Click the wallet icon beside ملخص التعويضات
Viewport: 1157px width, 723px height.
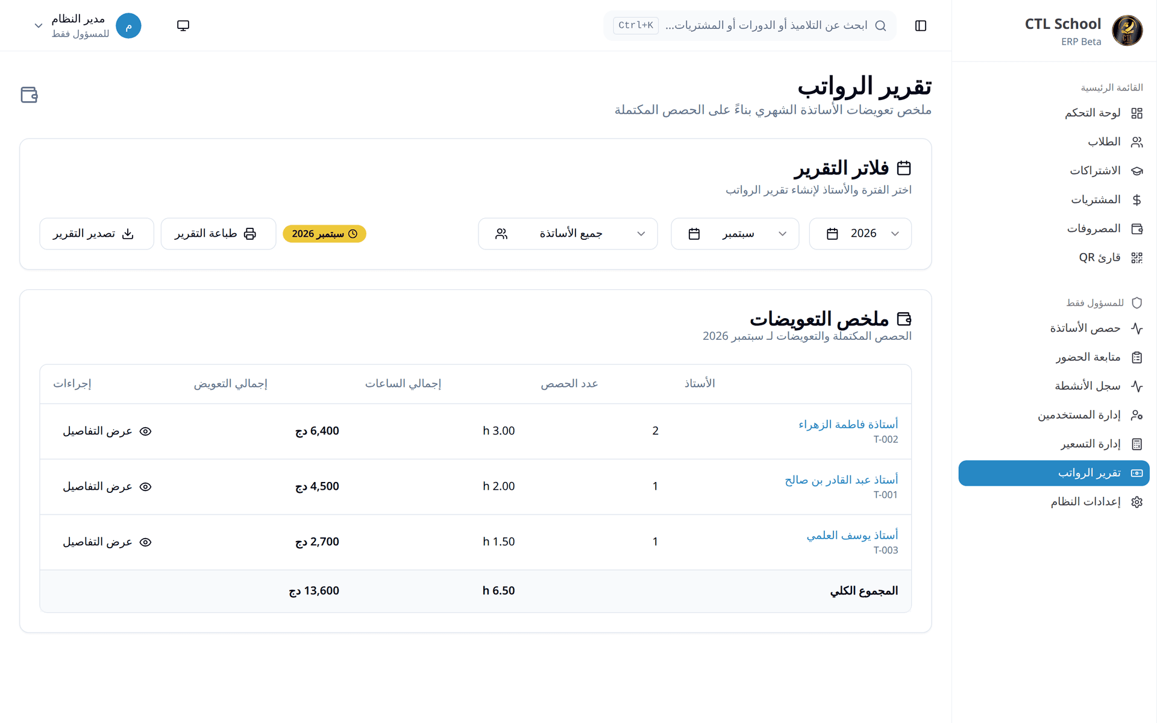pos(904,319)
